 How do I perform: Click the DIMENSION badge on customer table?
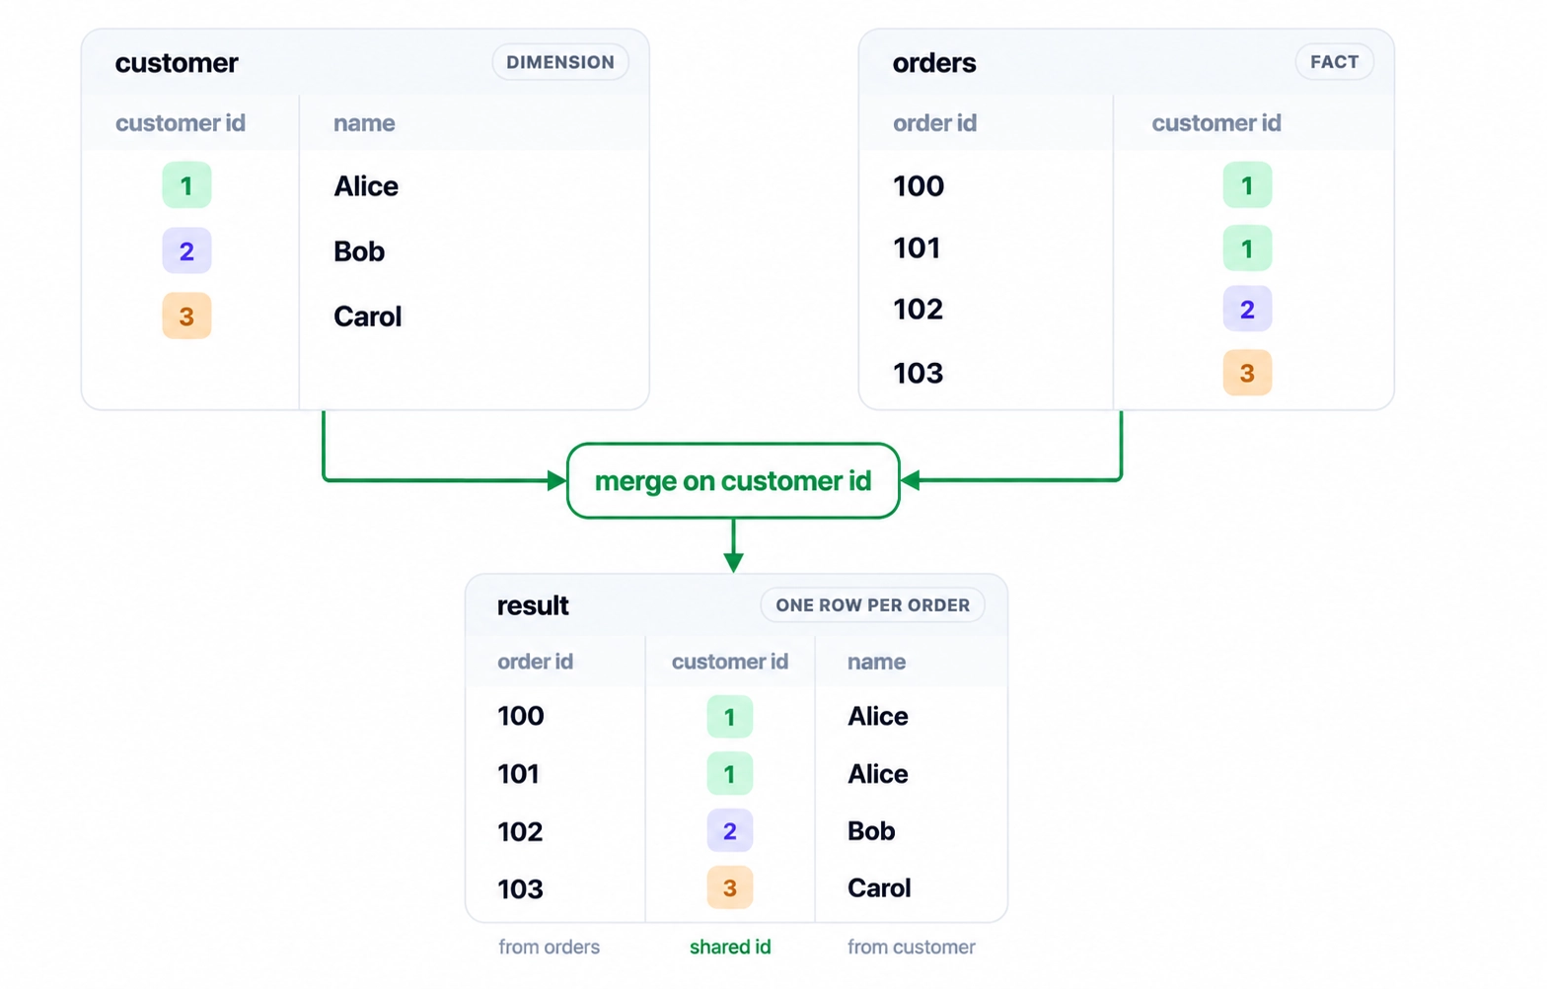coord(560,62)
